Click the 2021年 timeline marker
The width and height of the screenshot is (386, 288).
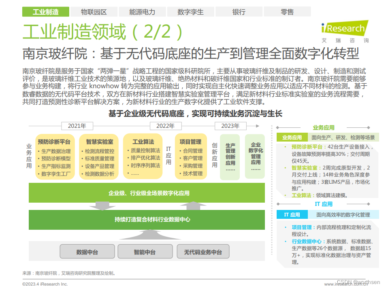(x=77, y=126)
